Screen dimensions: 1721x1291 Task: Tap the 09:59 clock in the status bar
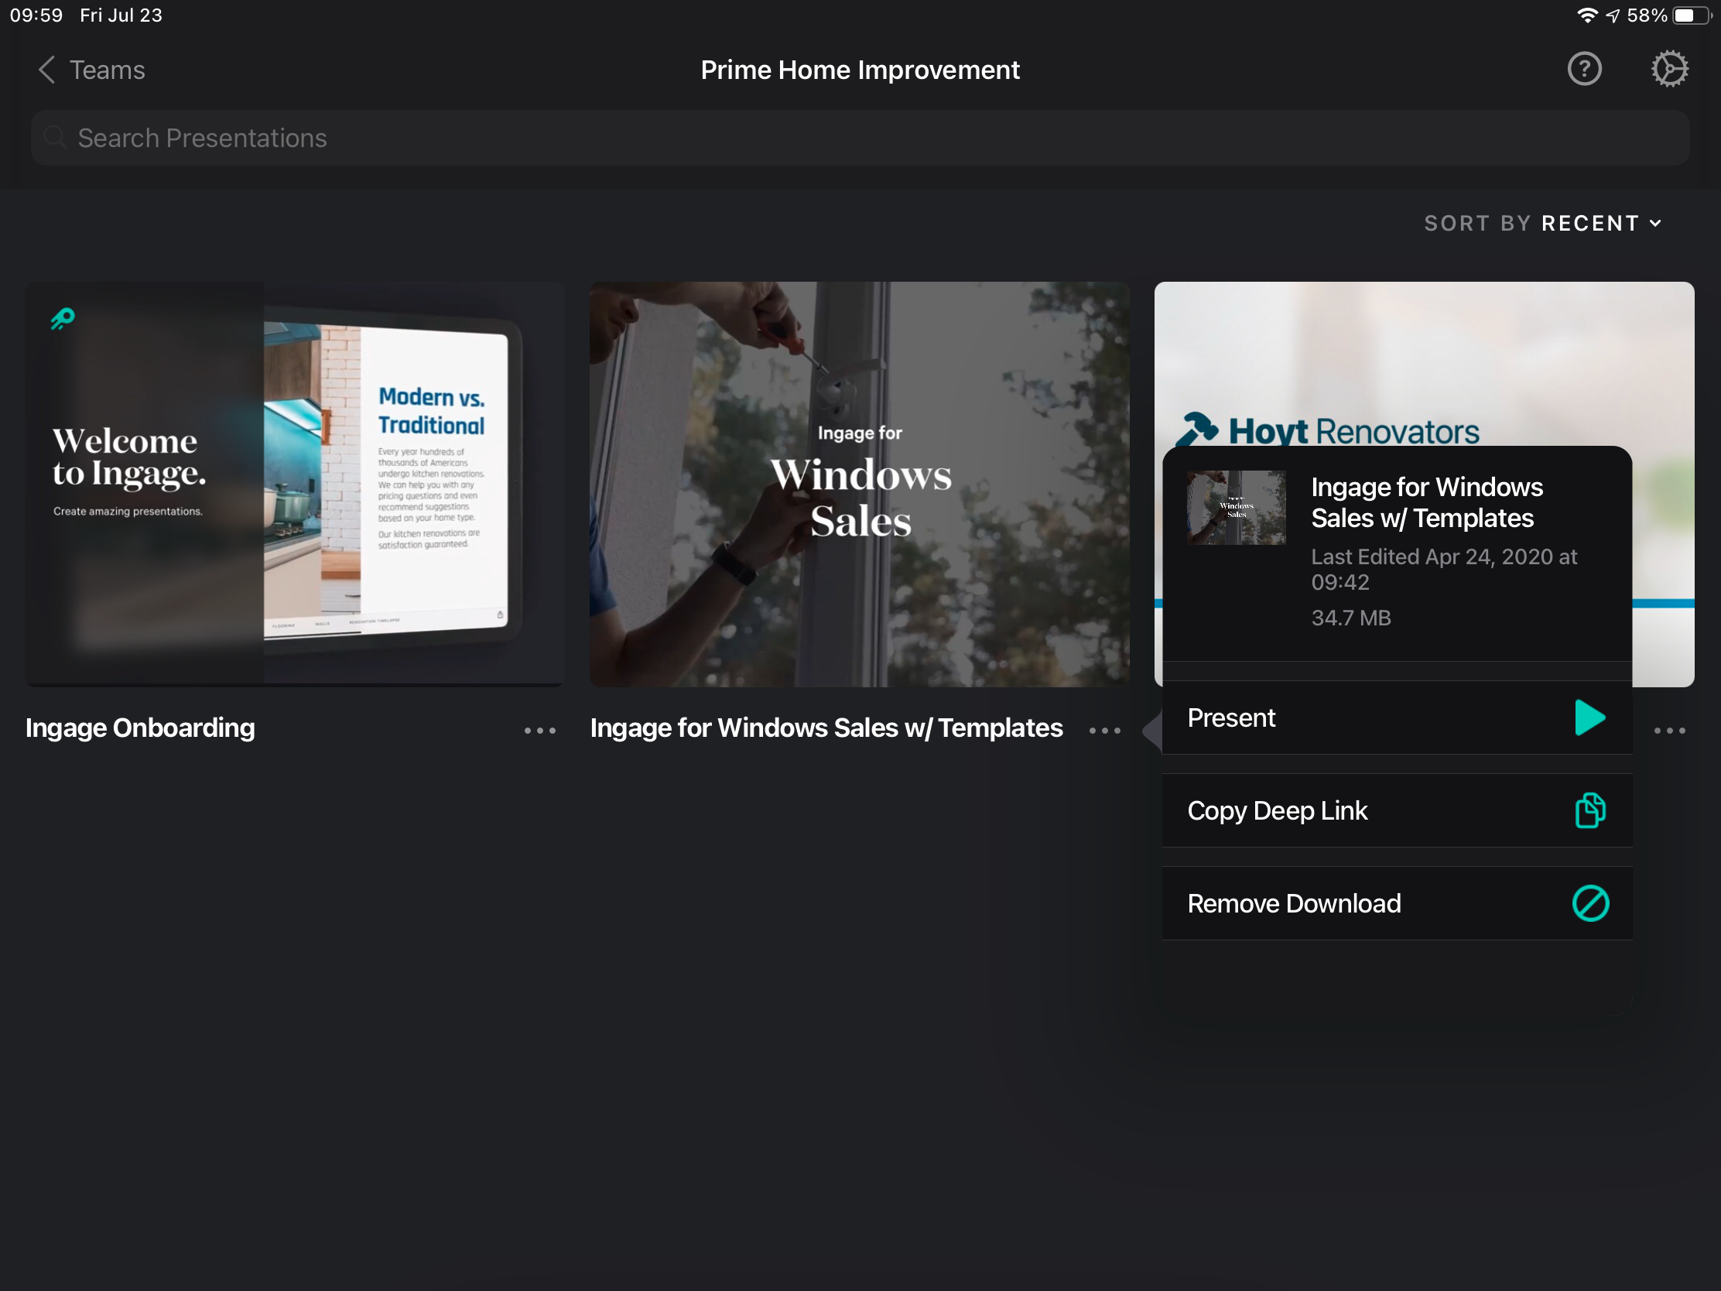(36, 15)
